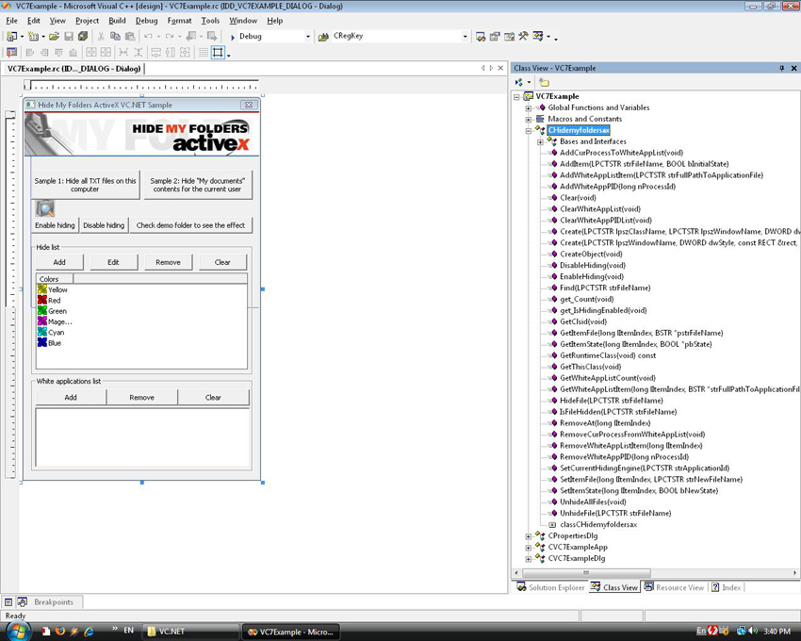Click the Start debugging play arrow
Viewport: 801px width, 641px height.
point(233,37)
